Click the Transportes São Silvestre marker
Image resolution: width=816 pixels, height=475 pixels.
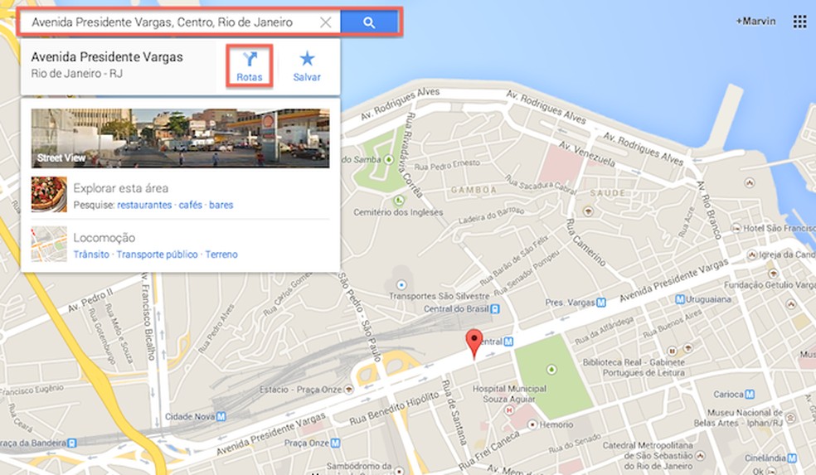[401, 284]
